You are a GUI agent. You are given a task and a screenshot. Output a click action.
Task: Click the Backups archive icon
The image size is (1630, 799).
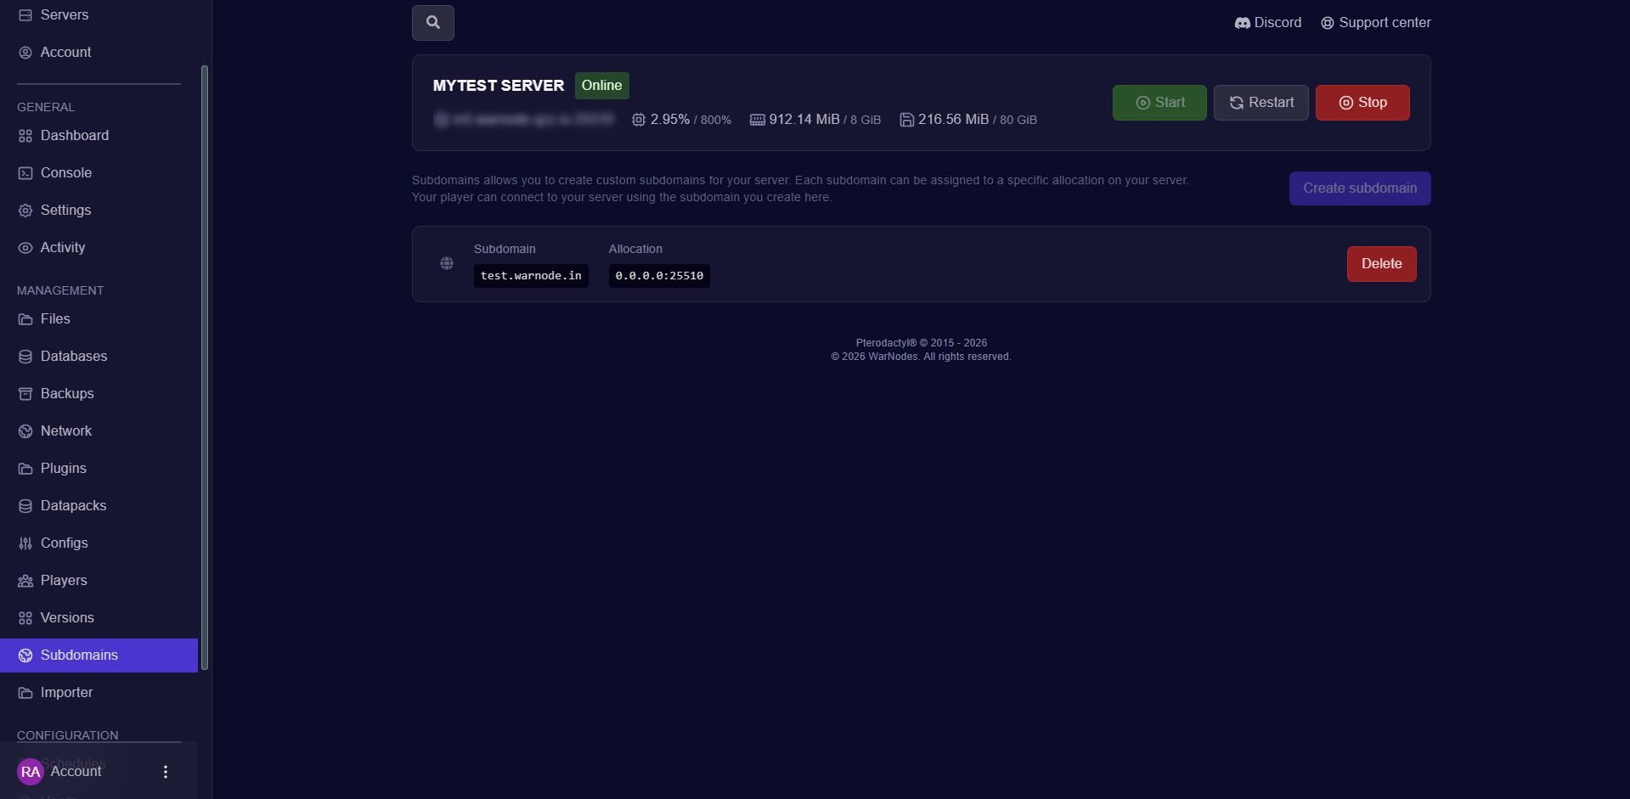pos(25,394)
